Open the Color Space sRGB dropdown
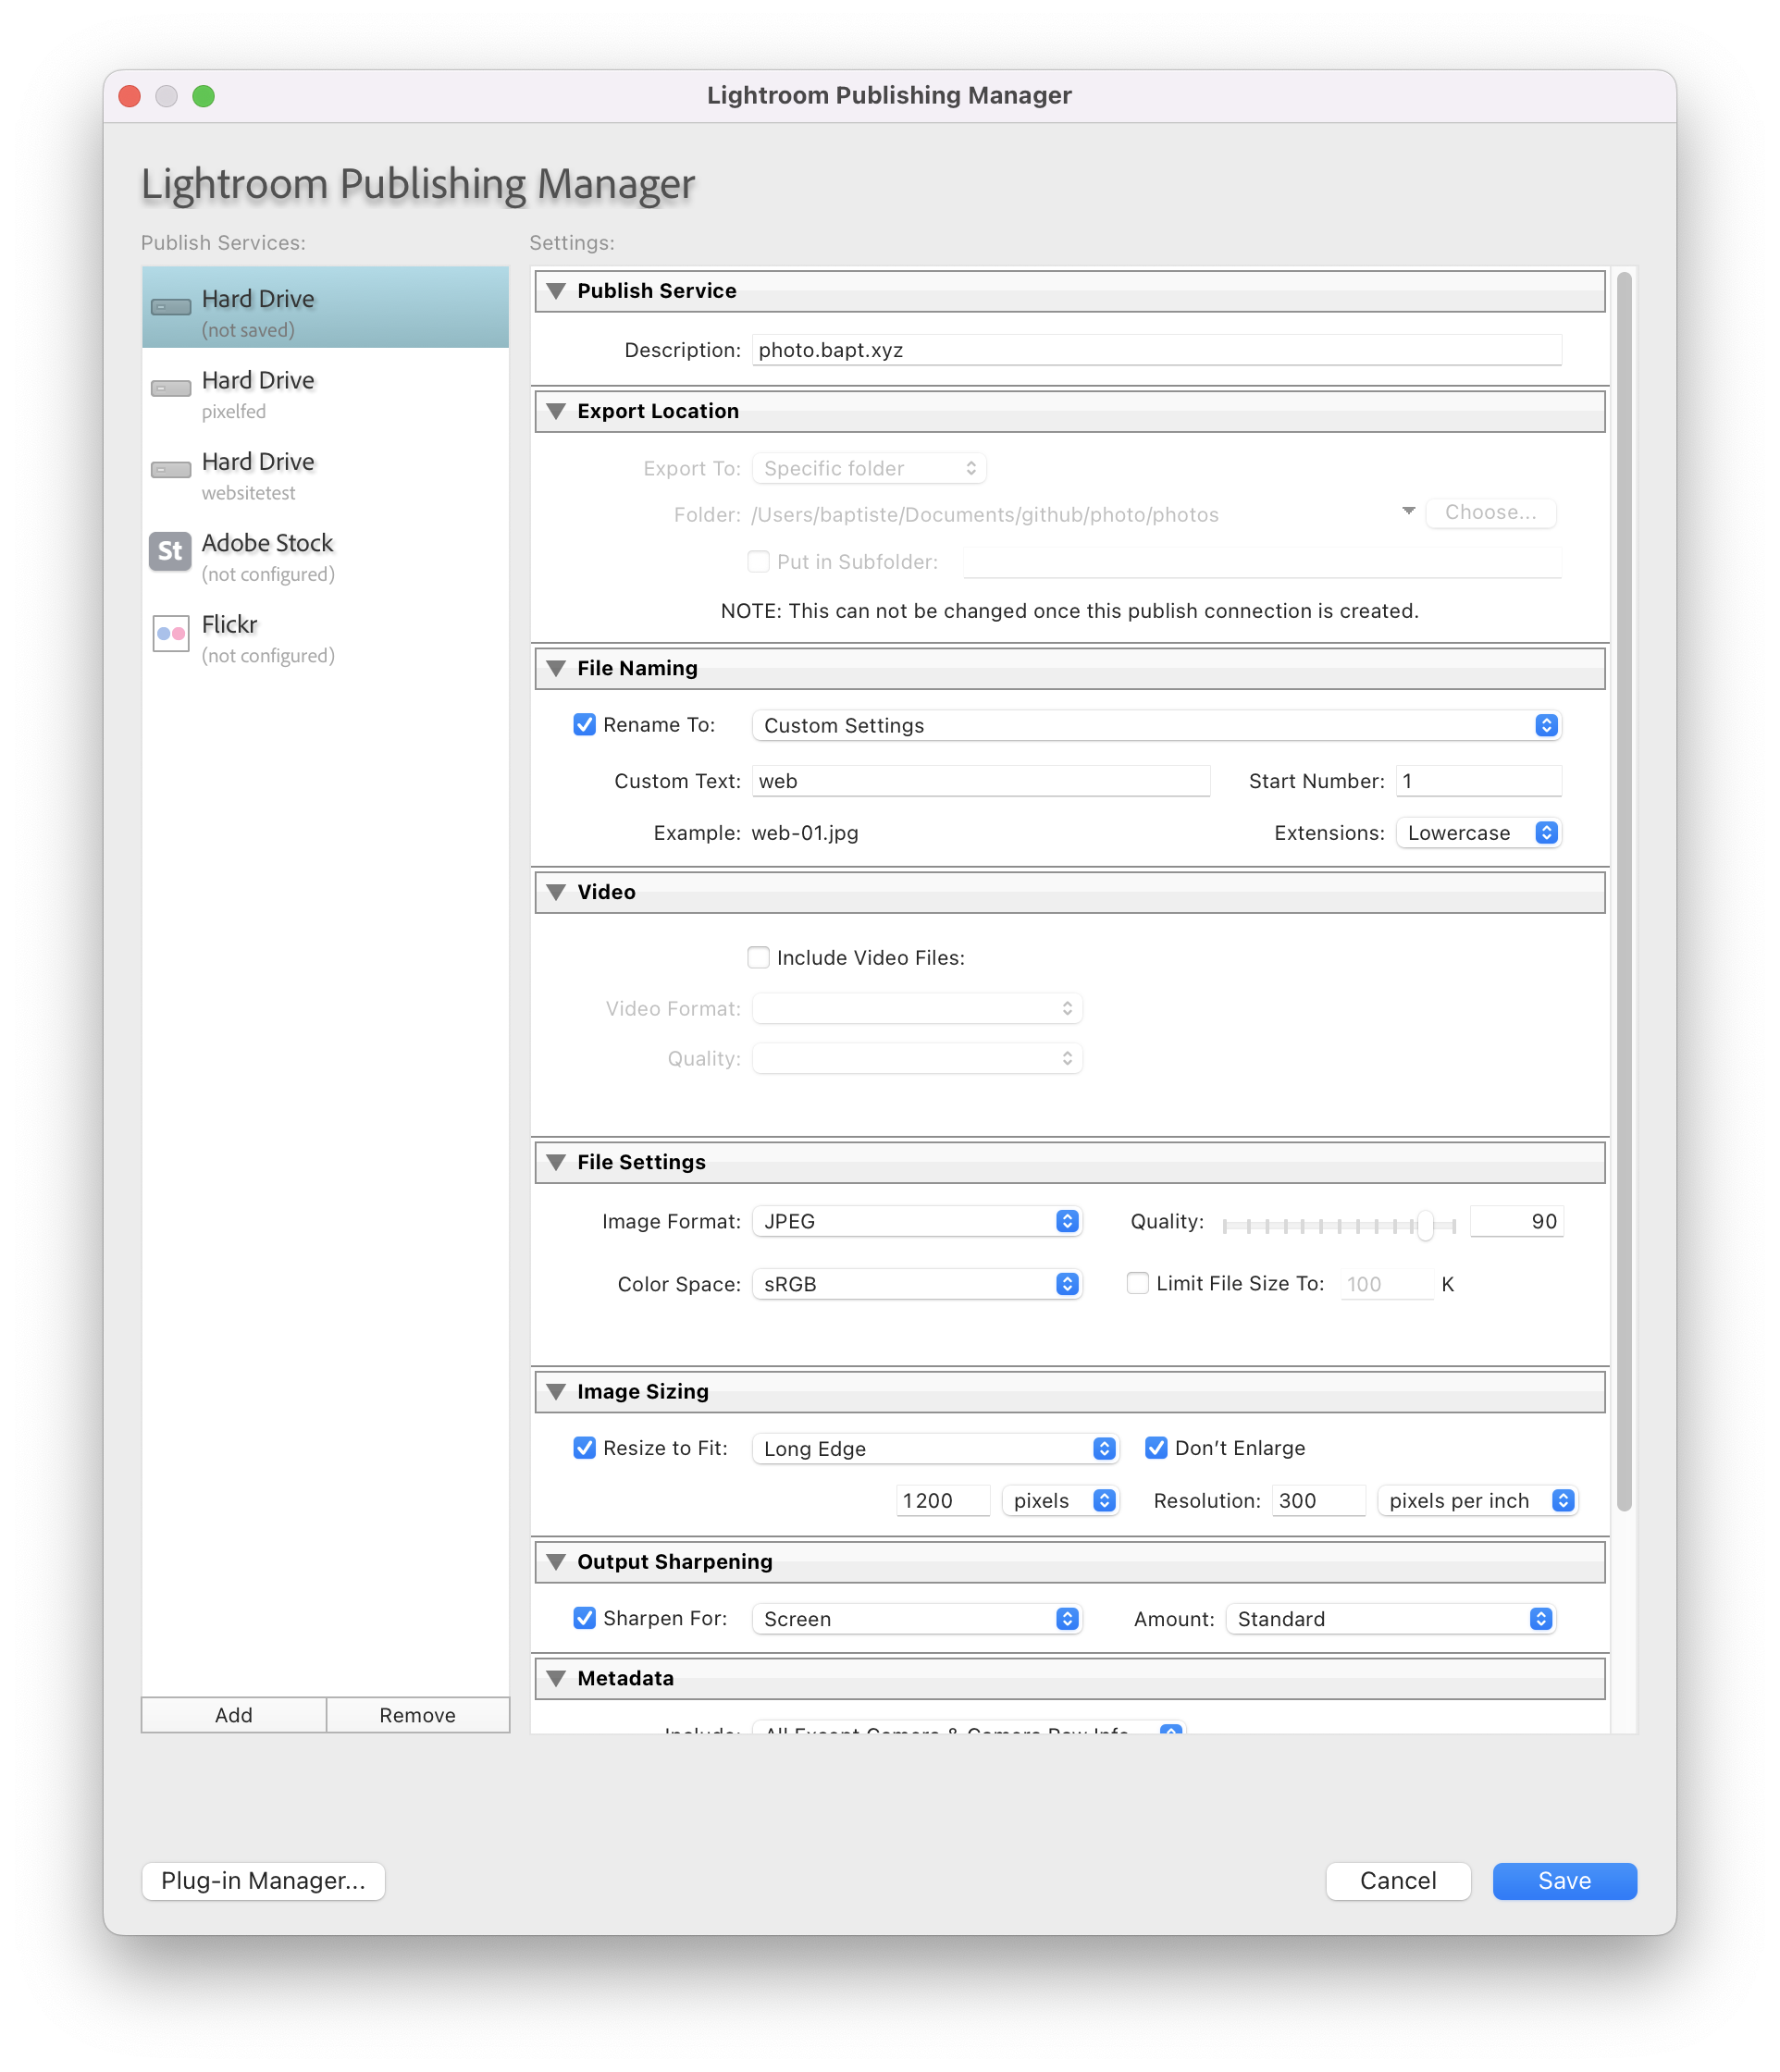Viewport: 1780px width, 2072px height. tap(917, 1284)
